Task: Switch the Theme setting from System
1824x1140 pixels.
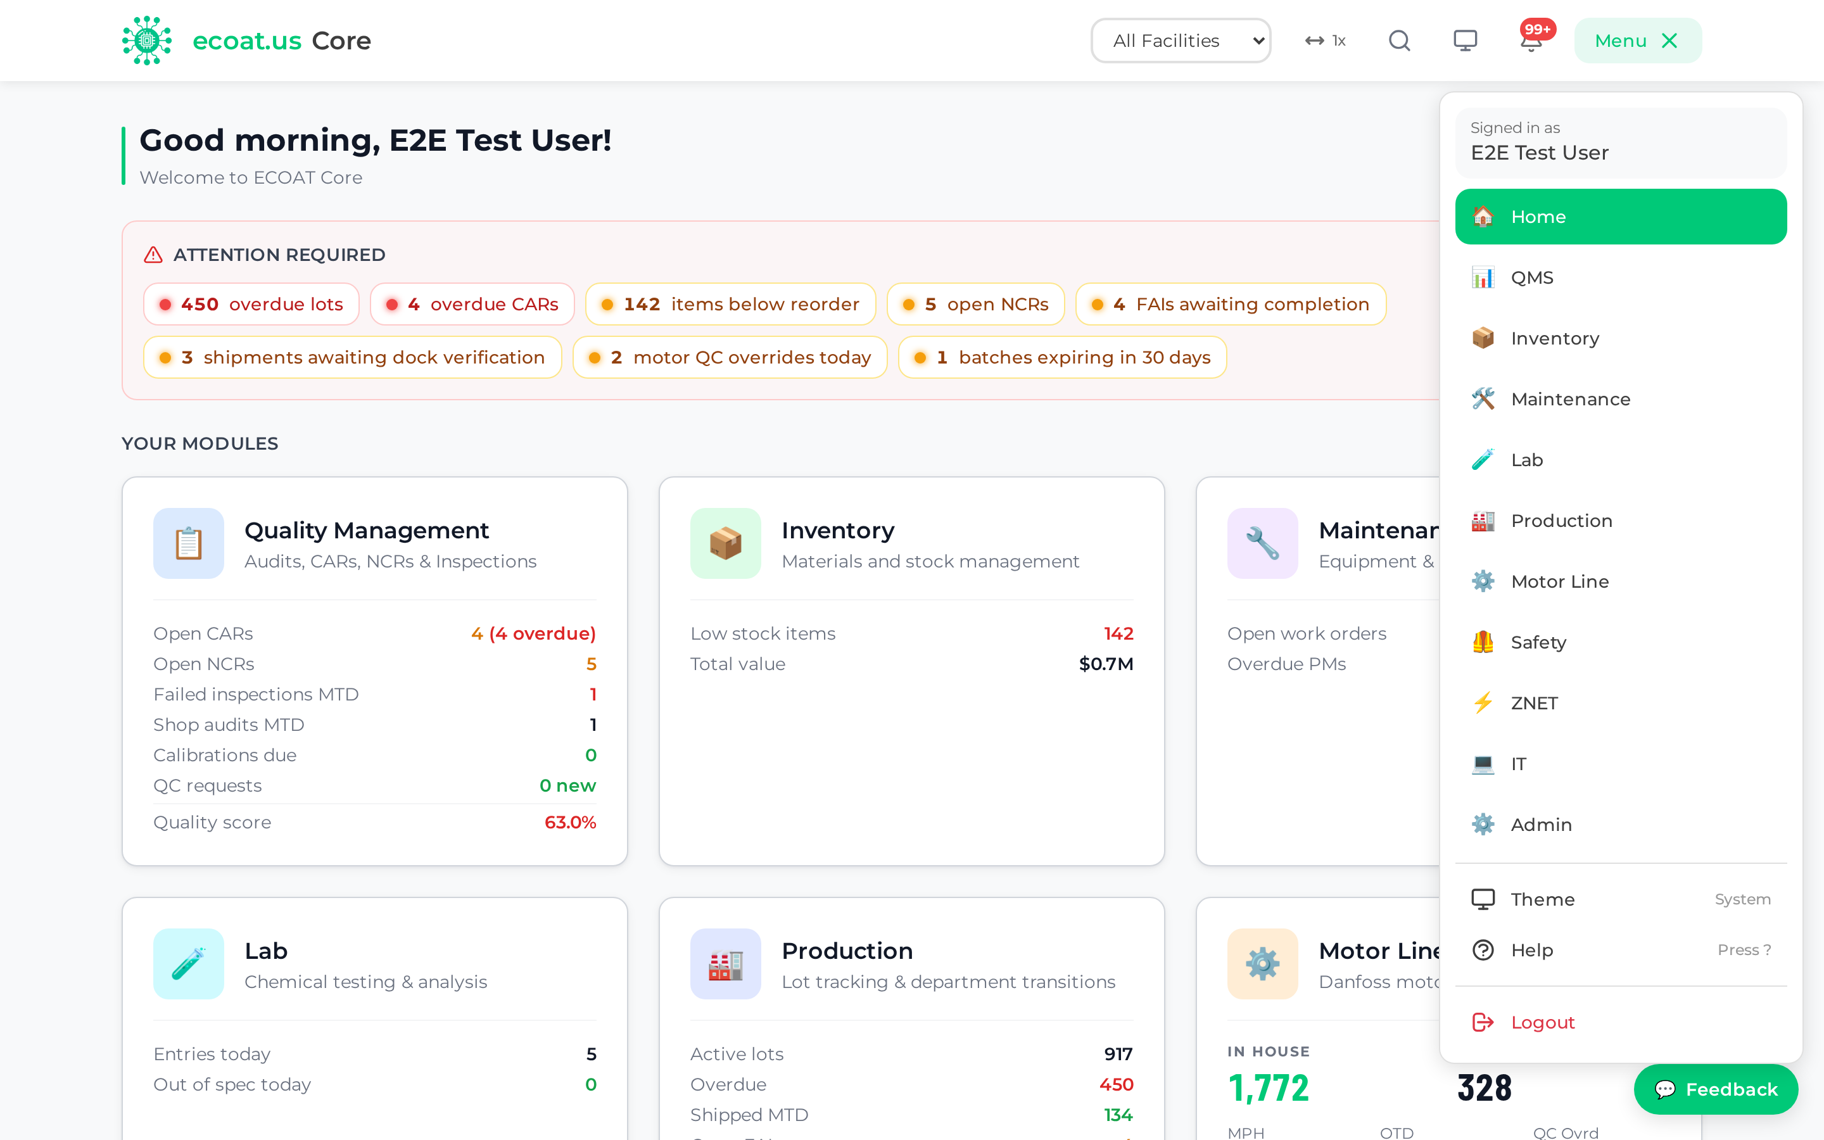Action: pos(1621,899)
